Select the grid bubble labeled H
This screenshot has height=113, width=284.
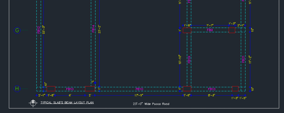pos(17,89)
